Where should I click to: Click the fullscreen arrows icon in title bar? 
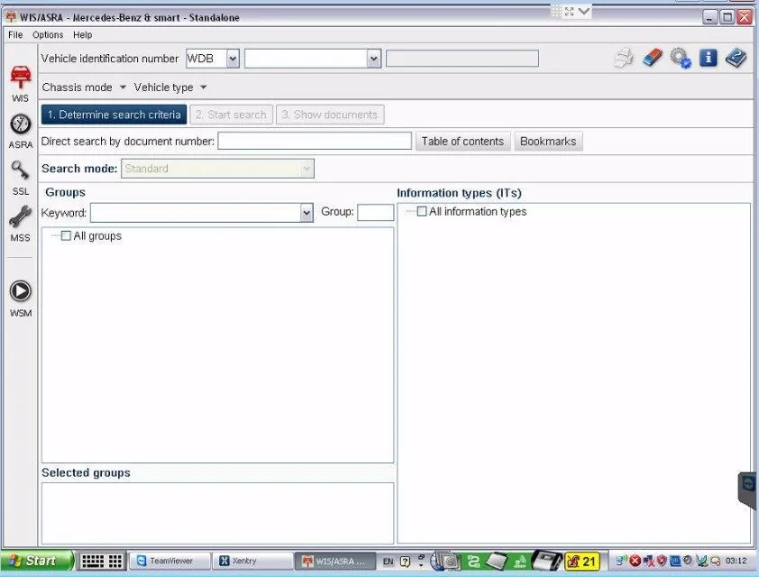[x=570, y=12]
